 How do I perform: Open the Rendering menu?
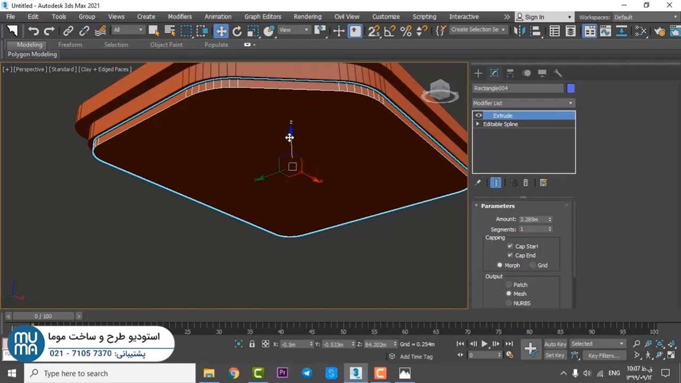[x=308, y=16]
